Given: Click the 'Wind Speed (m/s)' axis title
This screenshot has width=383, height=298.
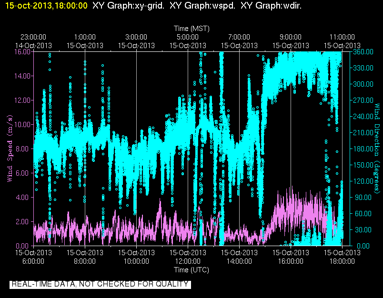Looking at the screenshot, I should (10, 149).
